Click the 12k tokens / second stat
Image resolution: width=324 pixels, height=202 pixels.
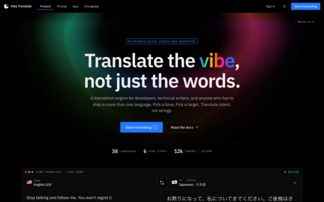pyautogui.click(x=193, y=151)
